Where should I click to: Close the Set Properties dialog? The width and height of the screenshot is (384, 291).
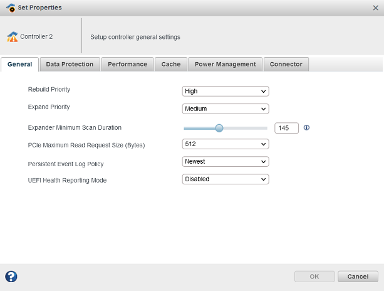click(375, 8)
